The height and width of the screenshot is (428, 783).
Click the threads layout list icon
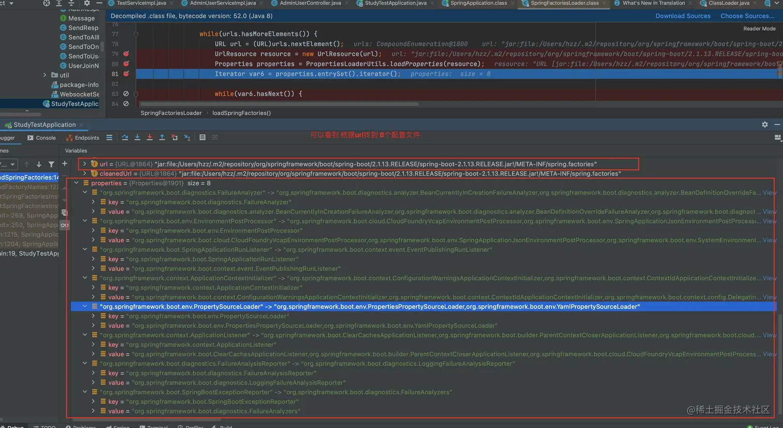click(x=109, y=138)
